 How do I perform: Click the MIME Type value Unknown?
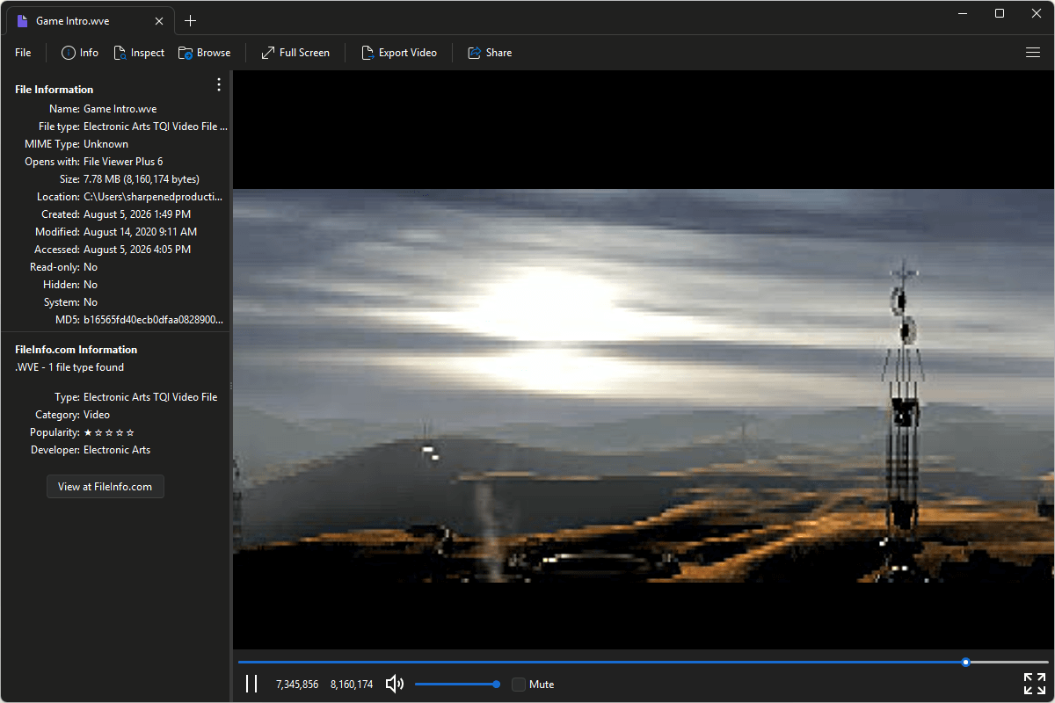[x=105, y=144]
